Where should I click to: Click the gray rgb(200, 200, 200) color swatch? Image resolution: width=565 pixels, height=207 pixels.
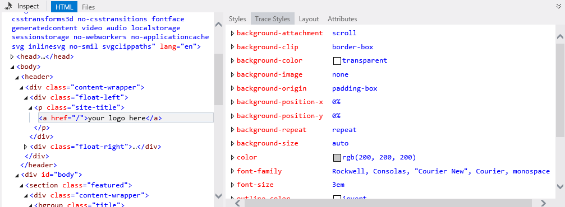[337, 157]
